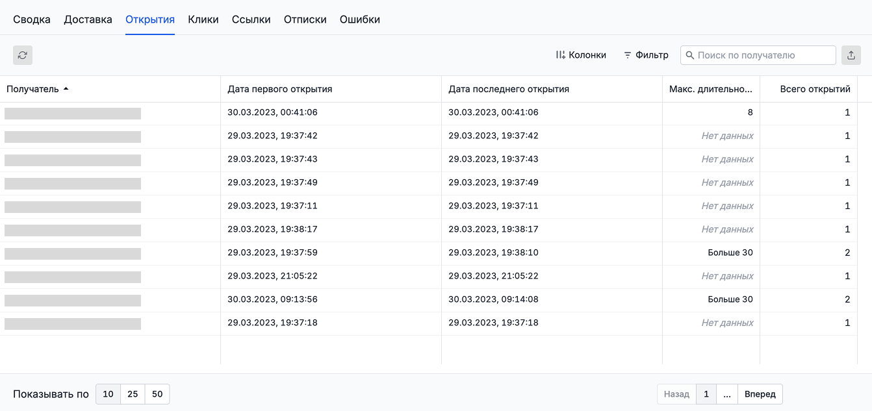
Task: Expand filter options with Фильтр
Action: tap(645, 55)
